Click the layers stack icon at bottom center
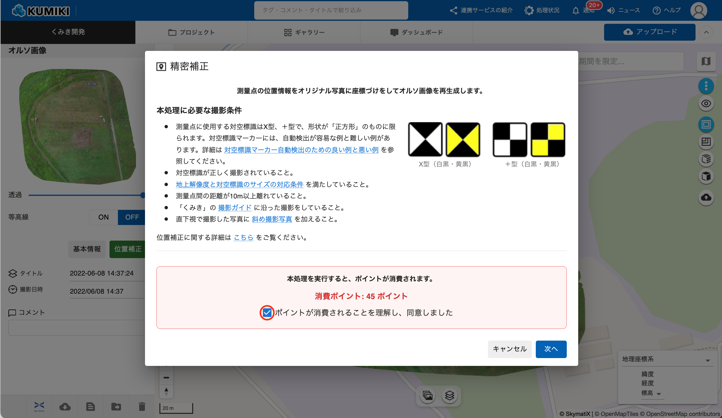722x418 pixels. [449, 395]
